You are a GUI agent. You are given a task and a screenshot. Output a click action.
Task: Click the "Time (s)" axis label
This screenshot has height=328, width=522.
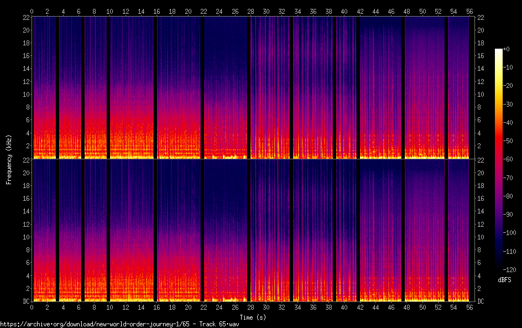coord(252,317)
